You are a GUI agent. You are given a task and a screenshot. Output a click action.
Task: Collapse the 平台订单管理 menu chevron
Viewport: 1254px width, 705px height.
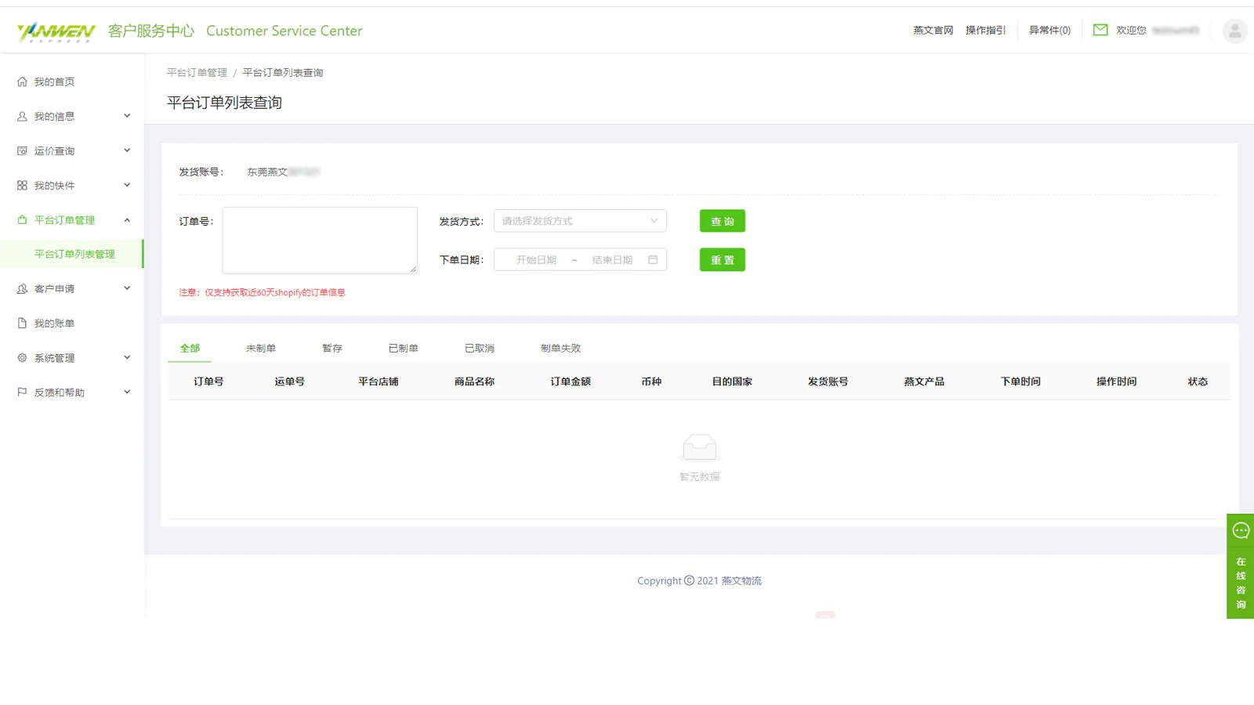pyautogui.click(x=127, y=220)
